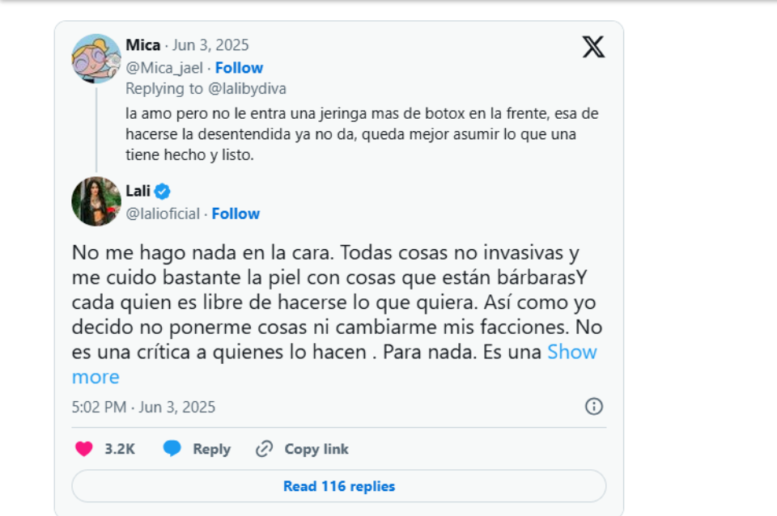Viewport: 777px width, 516px height.
Task: Open the @lalioficial handle link
Action: (163, 214)
